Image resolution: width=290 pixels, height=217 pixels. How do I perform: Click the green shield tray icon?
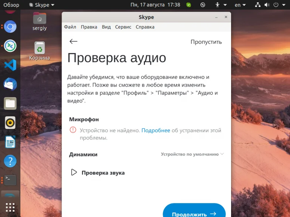(189, 5)
